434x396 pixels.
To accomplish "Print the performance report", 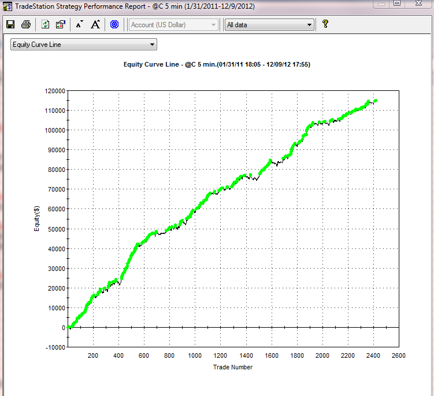I will (x=26, y=24).
